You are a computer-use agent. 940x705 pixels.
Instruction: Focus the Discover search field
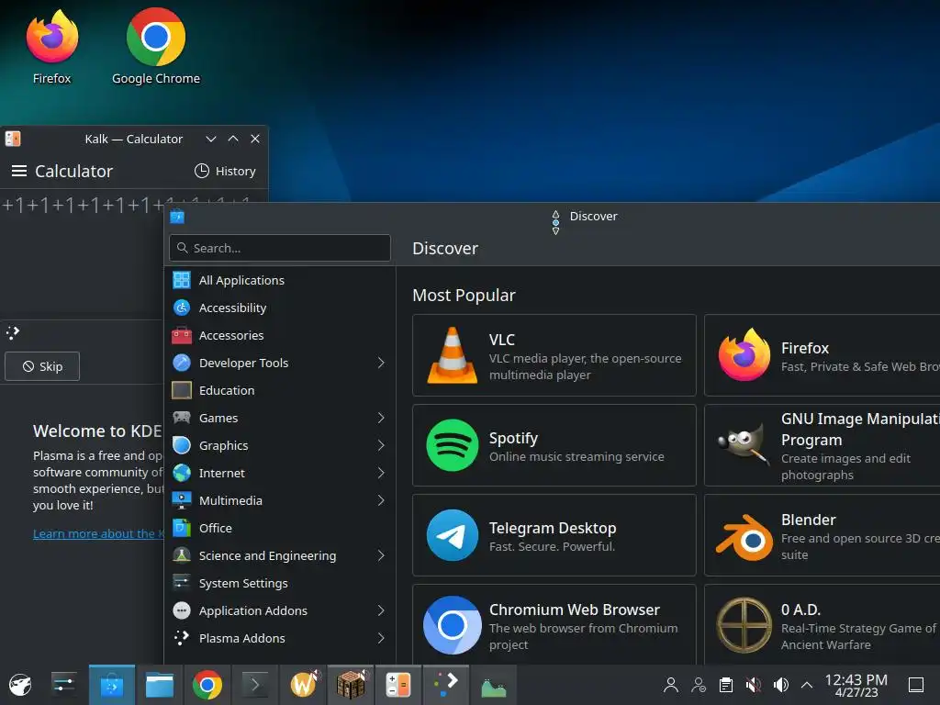coord(280,248)
